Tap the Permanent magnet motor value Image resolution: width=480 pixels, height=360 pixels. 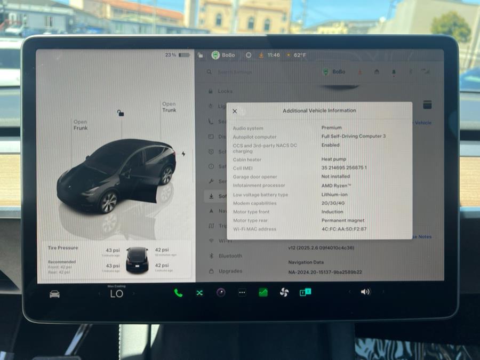[343, 220]
